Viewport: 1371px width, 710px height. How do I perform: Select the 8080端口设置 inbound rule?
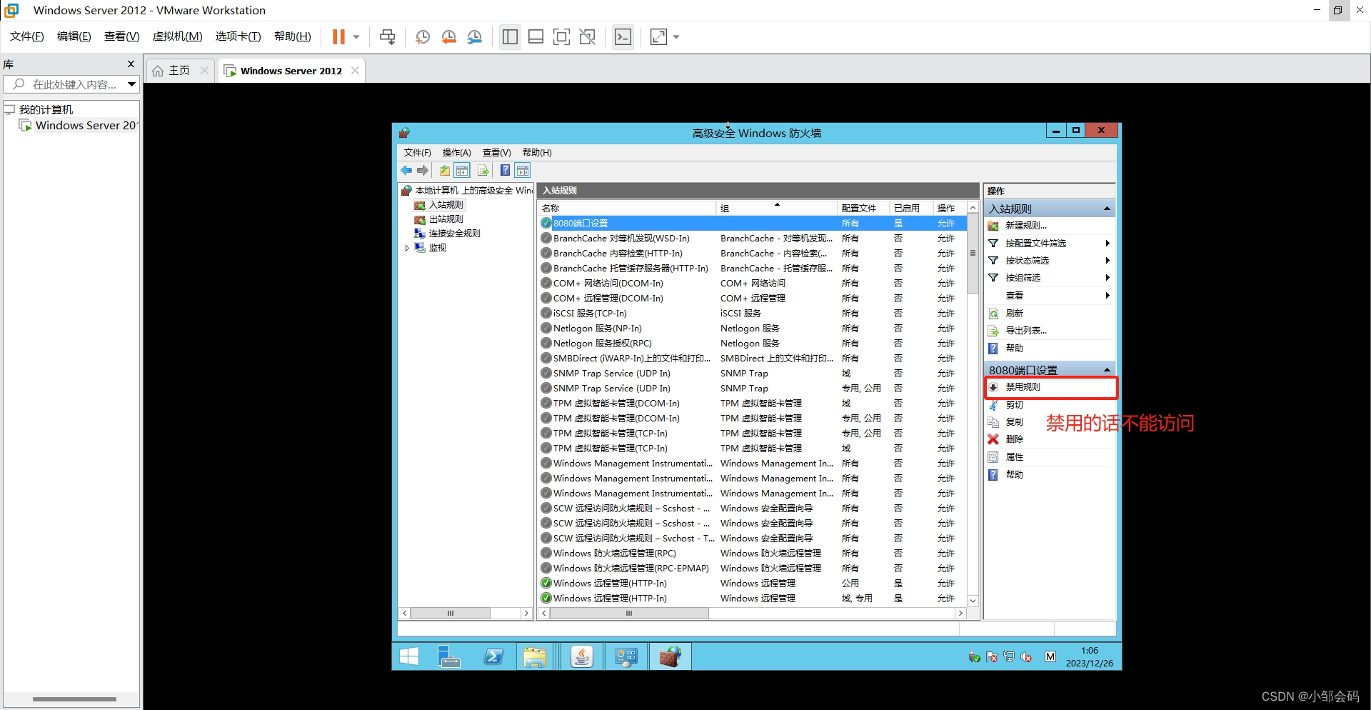click(753, 223)
